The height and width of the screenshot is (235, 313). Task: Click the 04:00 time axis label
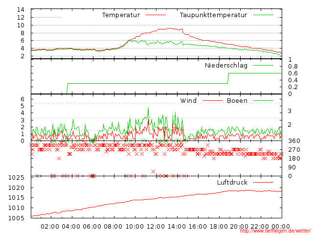tap(71, 226)
